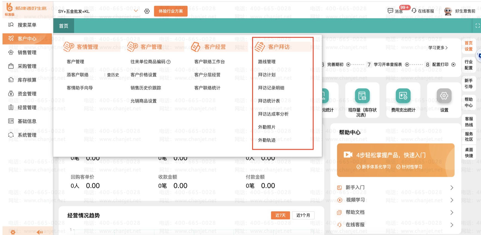This screenshot has width=481, height=235.
Task: Click the 系统管理 sidebar icon
Action: pos(11,135)
